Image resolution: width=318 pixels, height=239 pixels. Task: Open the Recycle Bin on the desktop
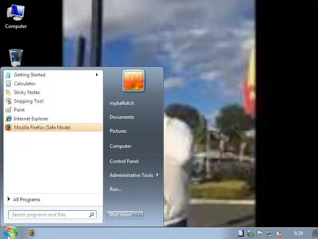coord(16,58)
